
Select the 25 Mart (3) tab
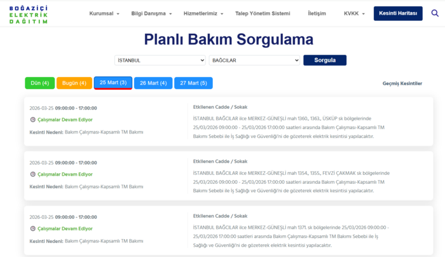[113, 83]
